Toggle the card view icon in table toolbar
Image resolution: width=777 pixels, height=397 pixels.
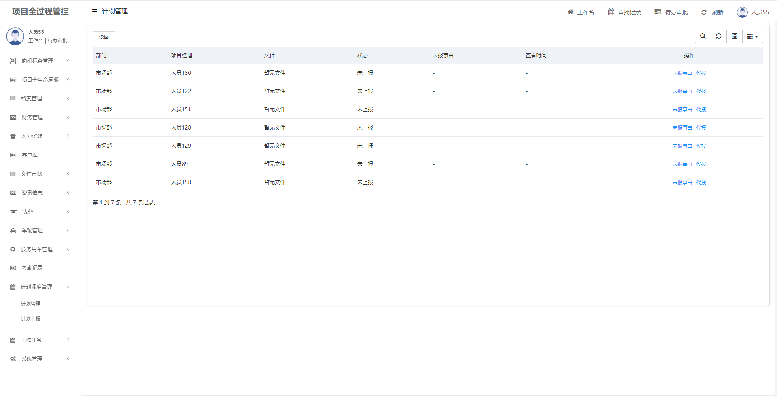pyautogui.click(x=735, y=36)
